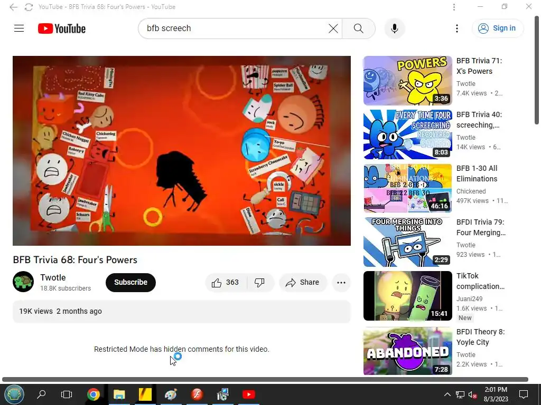Click the video title 'BFB Trivia 68: Four's Powers'
This screenshot has height=405, width=541.
pyautogui.click(x=75, y=259)
